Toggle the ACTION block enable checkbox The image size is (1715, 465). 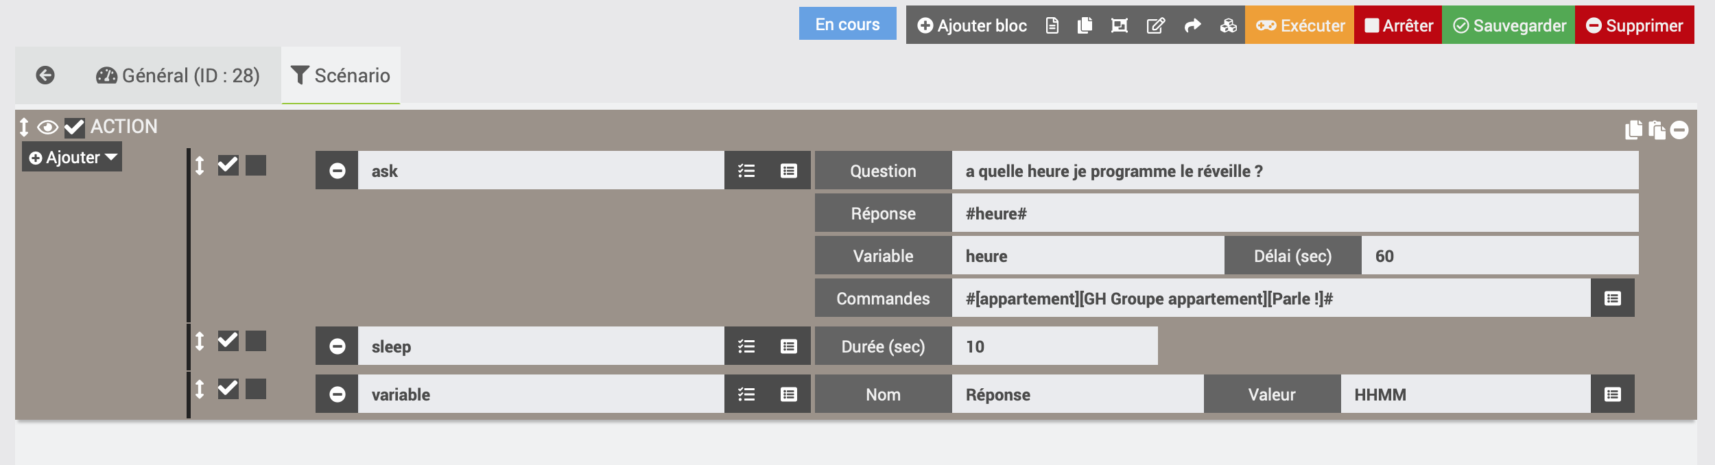pyautogui.click(x=74, y=128)
